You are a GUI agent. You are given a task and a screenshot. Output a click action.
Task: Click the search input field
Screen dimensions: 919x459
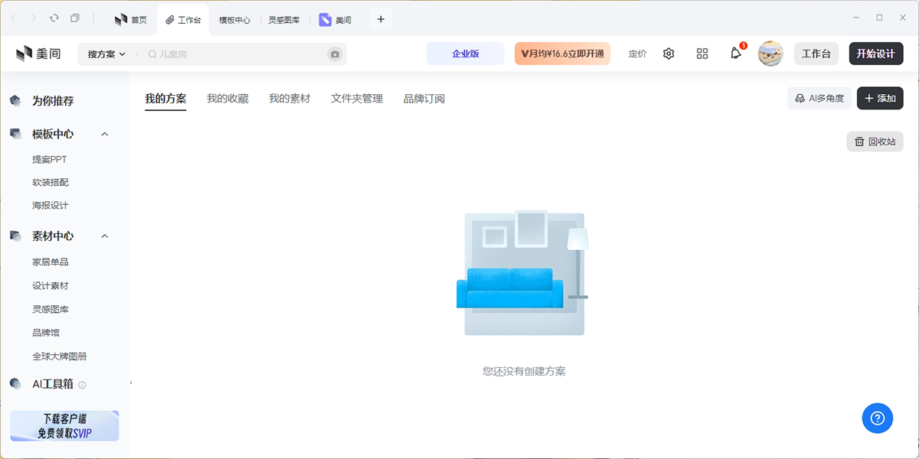point(237,54)
